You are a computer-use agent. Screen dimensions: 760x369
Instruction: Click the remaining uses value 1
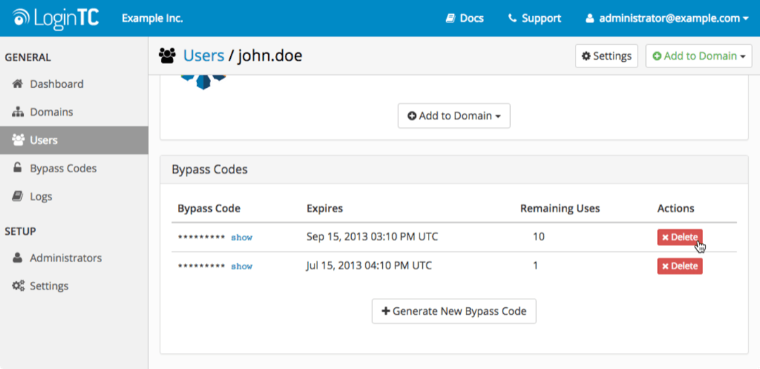(x=536, y=266)
